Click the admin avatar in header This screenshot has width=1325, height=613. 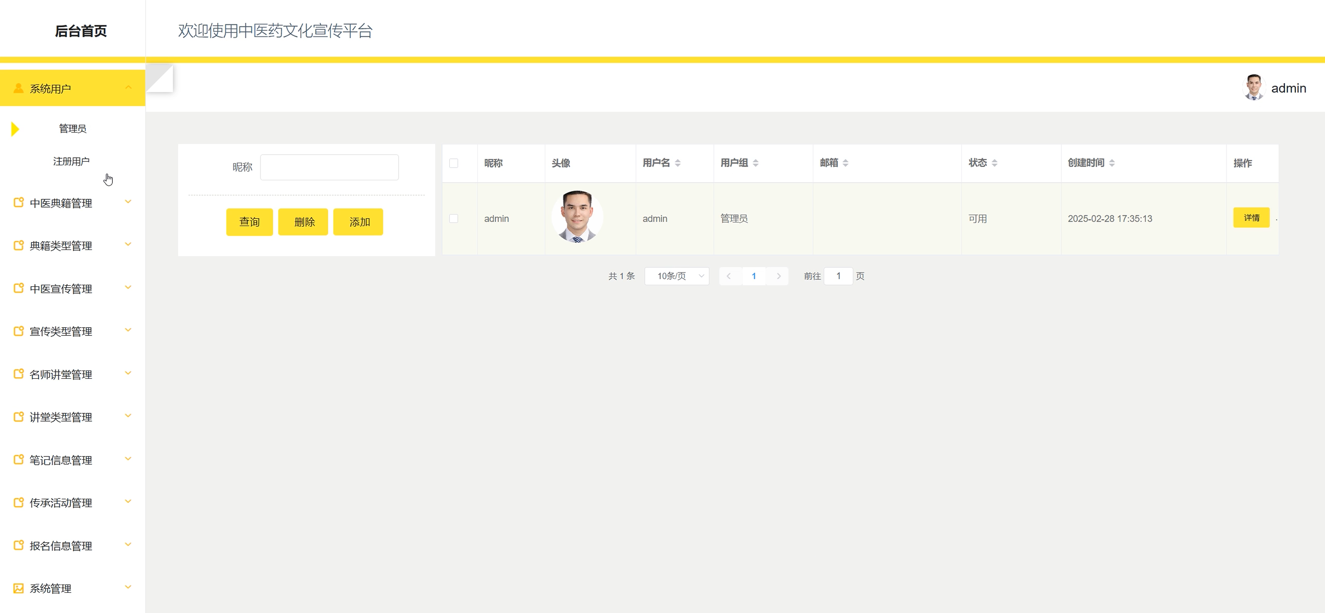pos(1254,88)
